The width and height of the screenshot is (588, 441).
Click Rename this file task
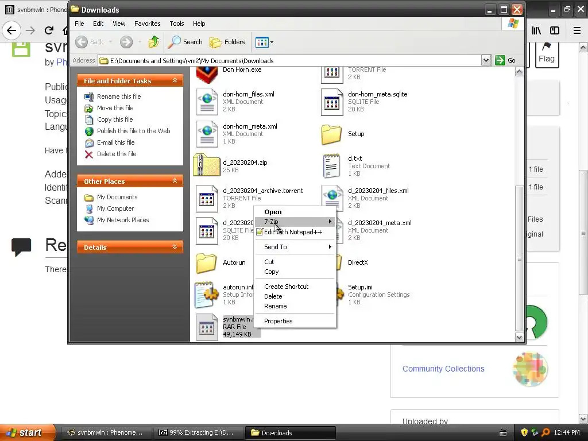(x=119, y=96)
